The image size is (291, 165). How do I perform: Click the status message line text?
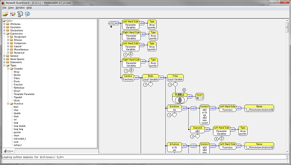(x=33, y=157)
